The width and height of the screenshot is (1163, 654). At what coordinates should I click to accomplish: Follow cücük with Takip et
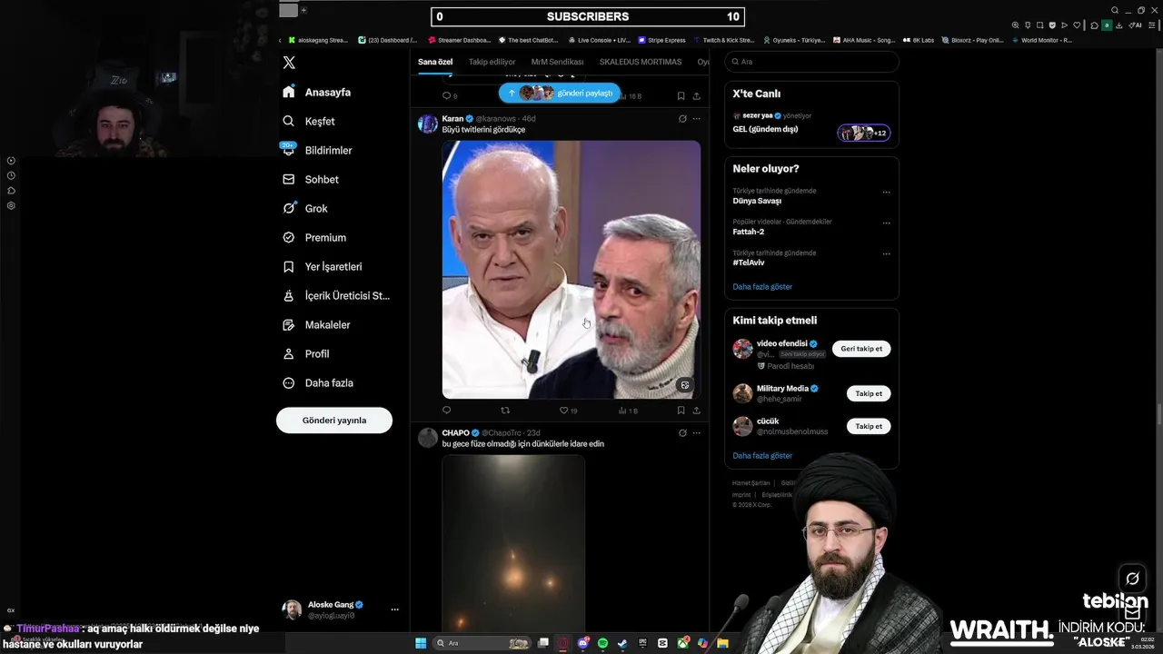click(869, 426)
